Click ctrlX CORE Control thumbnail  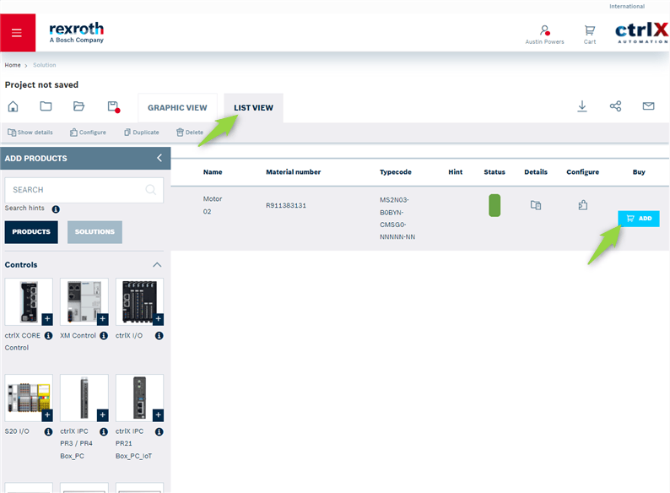tap(29, 301)
